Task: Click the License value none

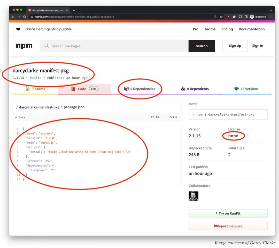Action: pos(233,136)
